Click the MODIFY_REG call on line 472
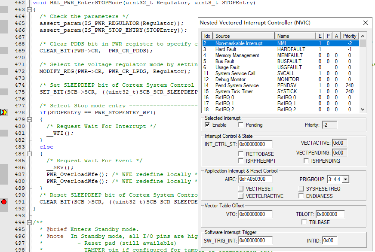 (x=115, y=71)
